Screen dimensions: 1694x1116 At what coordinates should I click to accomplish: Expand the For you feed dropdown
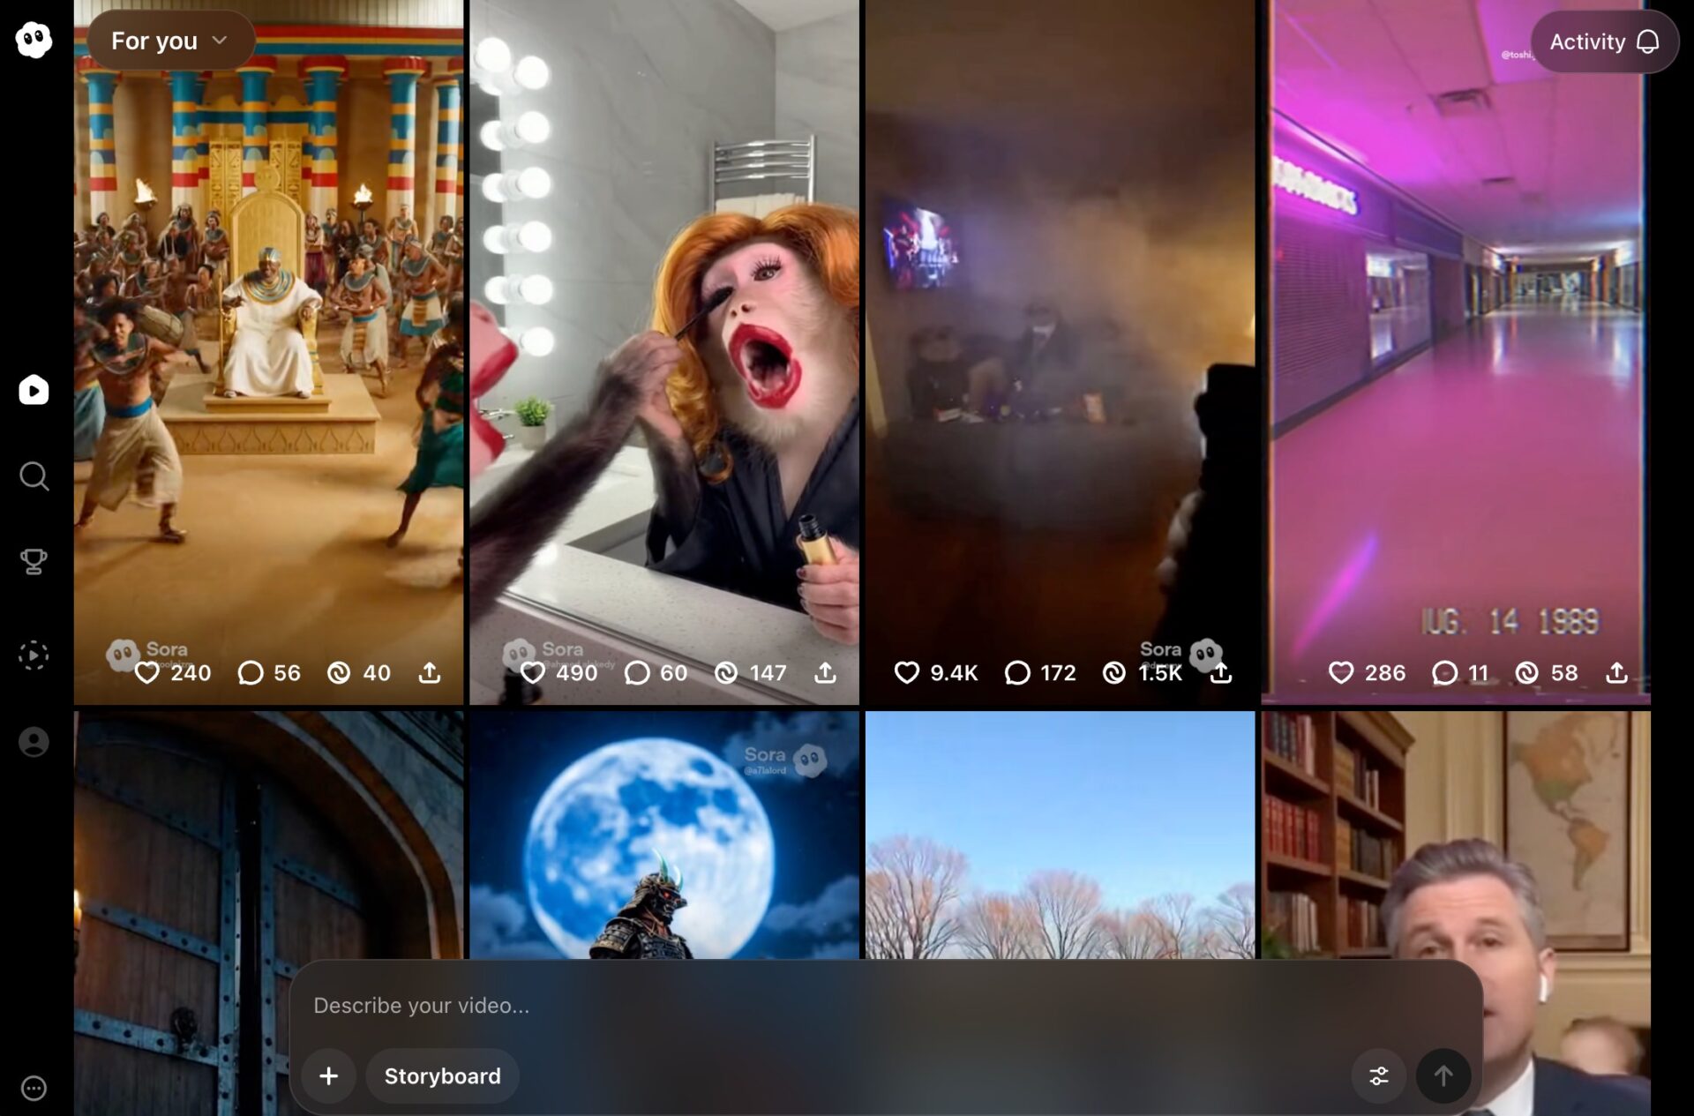coord(170,41)
